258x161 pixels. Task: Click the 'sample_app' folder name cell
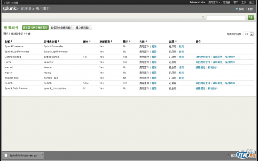coord(51,78)
